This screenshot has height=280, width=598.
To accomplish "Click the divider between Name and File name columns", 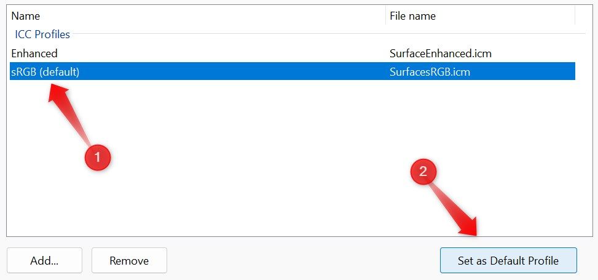I will point(386,15).
